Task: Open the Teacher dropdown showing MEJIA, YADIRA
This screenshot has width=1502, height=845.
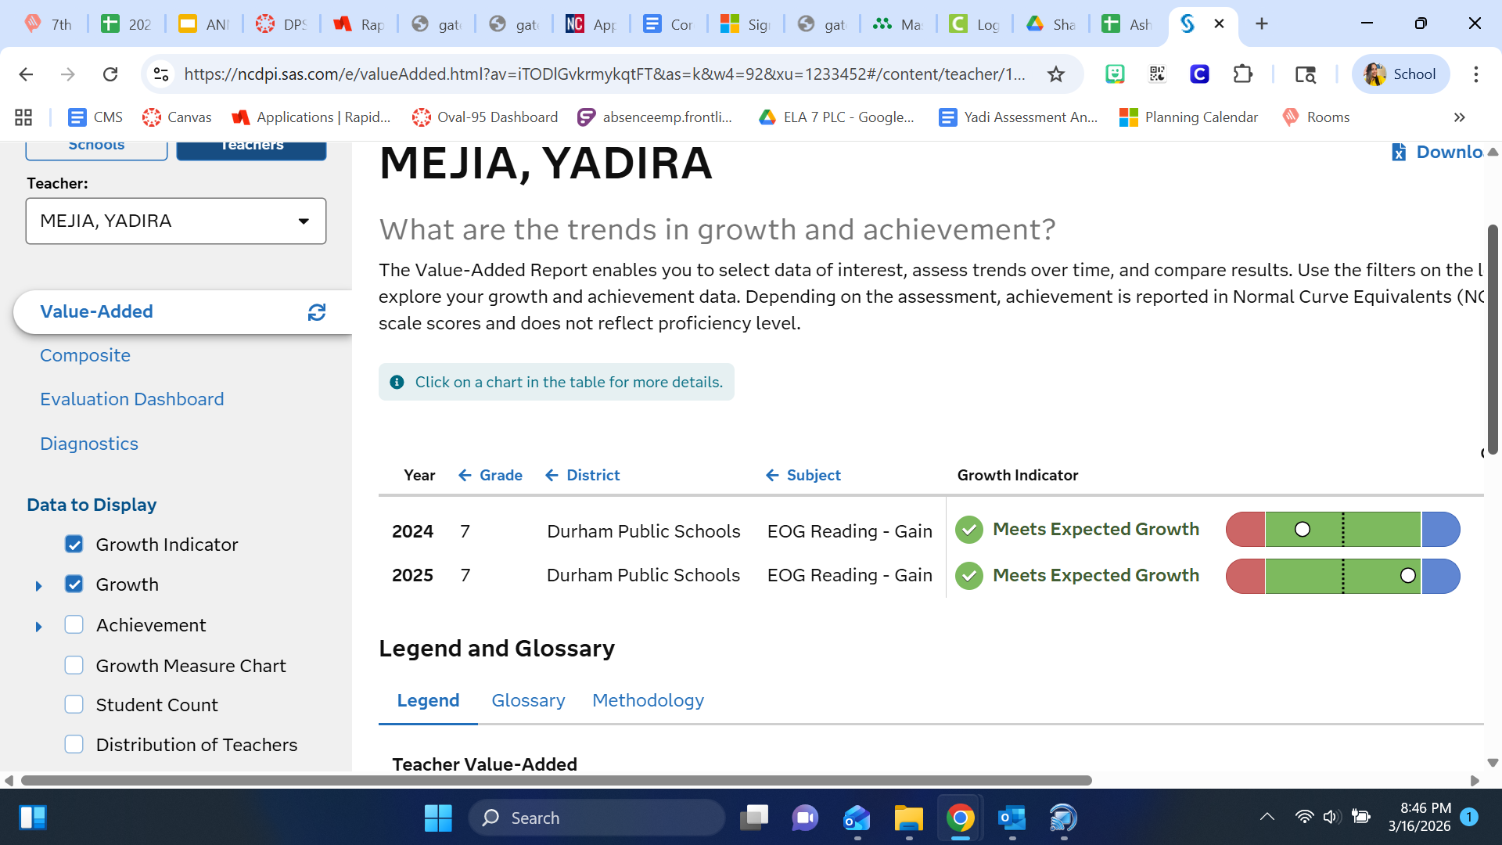Action: [175, 221]
